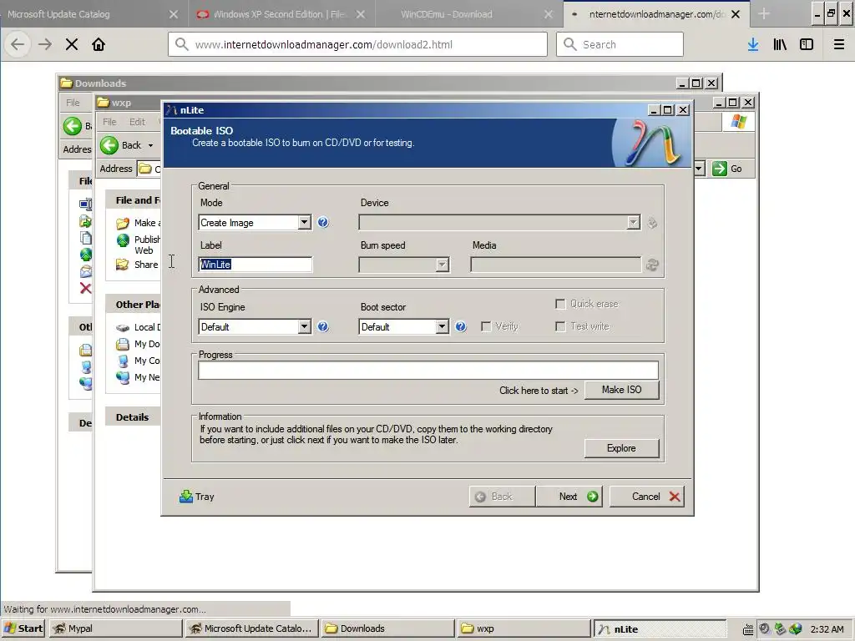Click the Tray icon in nLite

(186, 496)
